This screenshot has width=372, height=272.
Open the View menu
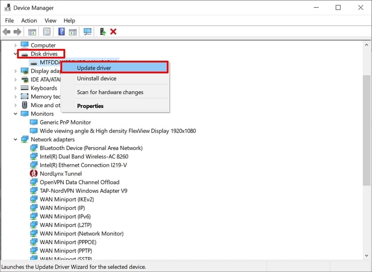[x=50, y=21]
